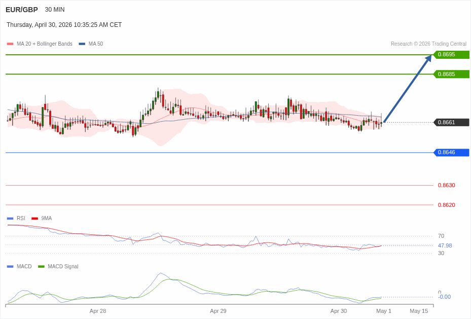
Task: Click the green MACD Signal legend marker
Action: pos(41,267)
